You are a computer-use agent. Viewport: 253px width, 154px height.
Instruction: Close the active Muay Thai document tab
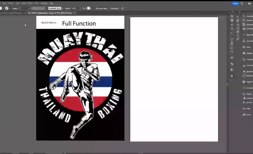[x=75, y=13]
